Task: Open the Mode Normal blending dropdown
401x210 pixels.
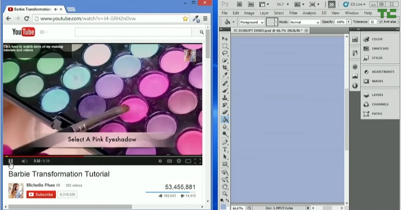Action: [304, 22]
